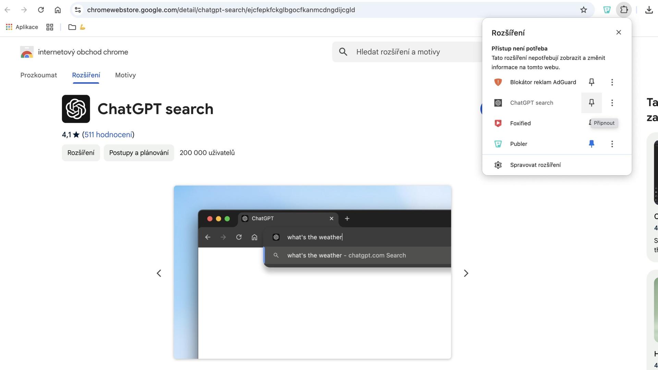Show previous screenshot in carousel
This screenshot has height=370, width=658.
159,273
